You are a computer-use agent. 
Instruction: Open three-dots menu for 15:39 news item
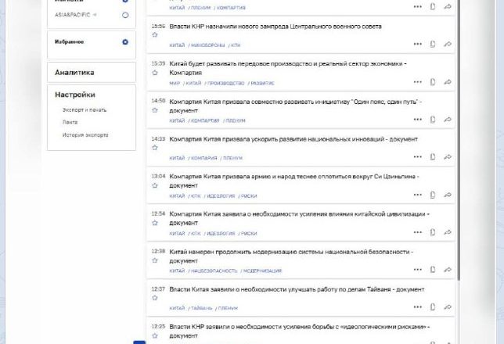point(418,82)
